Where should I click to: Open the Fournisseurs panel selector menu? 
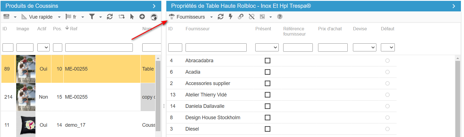click(x=191, y=17)
